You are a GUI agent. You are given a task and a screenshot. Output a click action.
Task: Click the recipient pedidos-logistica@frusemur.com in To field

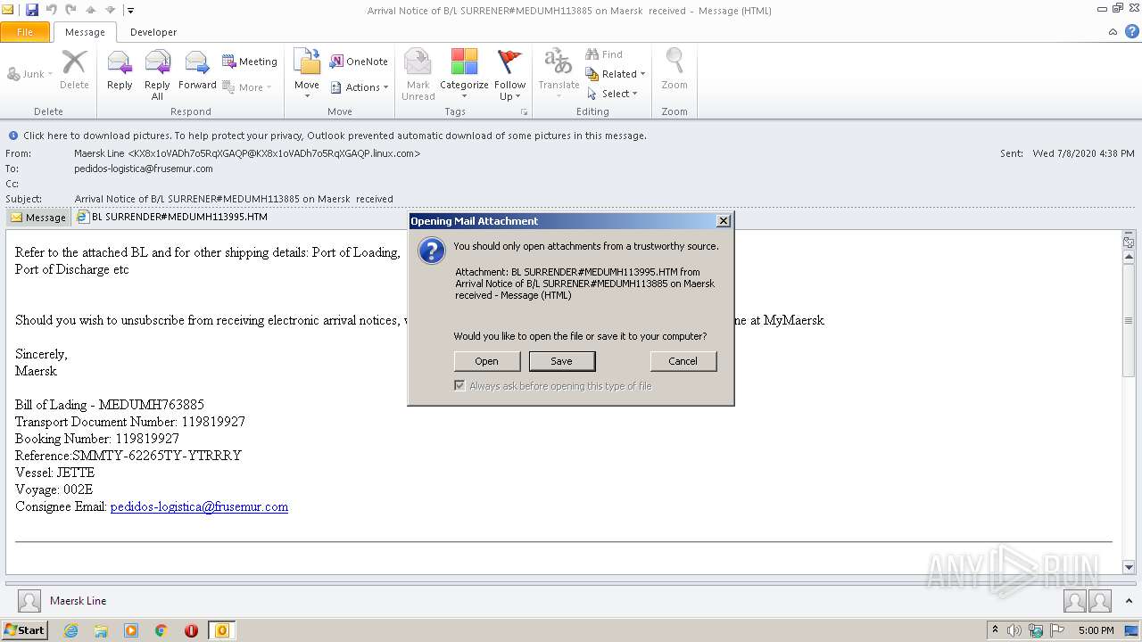tap(143, 169)
